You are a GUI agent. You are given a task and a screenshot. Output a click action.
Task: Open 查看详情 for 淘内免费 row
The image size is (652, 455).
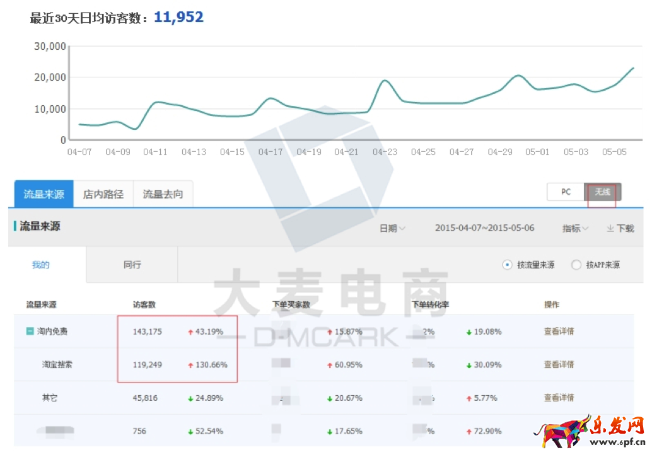click(x=559, y=331)
